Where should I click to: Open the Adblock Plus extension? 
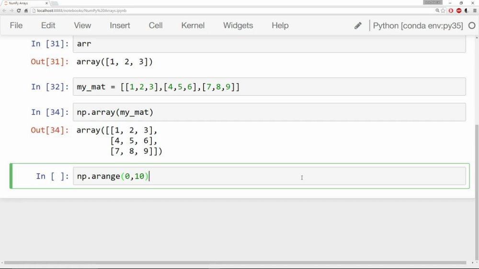click(459, 11)
